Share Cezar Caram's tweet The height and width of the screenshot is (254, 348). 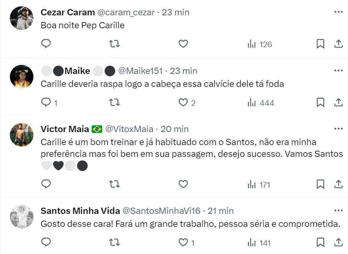point(338,44)
